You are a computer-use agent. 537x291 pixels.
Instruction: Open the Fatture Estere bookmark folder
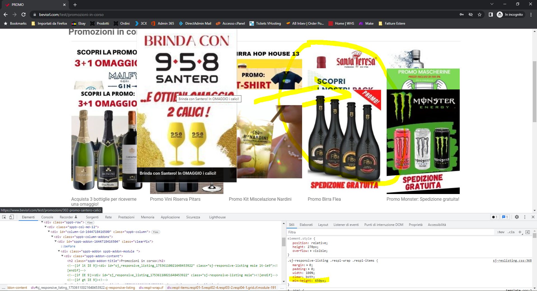click(392, 23)
